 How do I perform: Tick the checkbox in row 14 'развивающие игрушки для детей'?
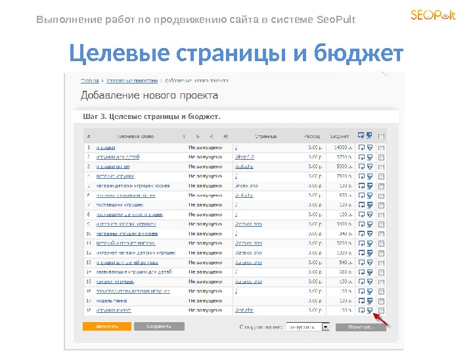click(x=381, y=273)
